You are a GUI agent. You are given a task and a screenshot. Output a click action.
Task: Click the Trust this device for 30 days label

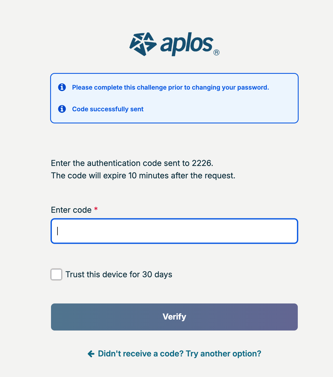(x=119, y=274)
